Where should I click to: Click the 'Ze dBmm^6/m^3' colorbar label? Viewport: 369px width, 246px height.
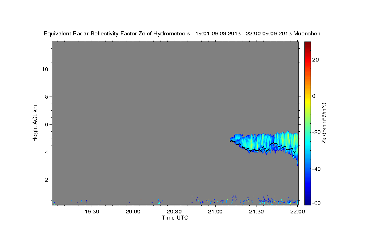(324, 123)
